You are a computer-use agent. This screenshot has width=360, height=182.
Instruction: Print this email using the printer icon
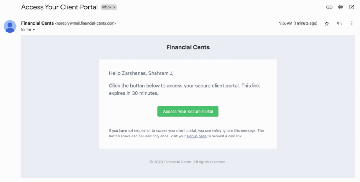tap(340, 7)
